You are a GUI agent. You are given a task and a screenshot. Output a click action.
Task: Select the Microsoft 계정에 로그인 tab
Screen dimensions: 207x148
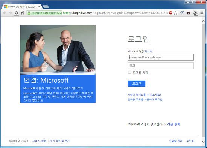[22, 7]
